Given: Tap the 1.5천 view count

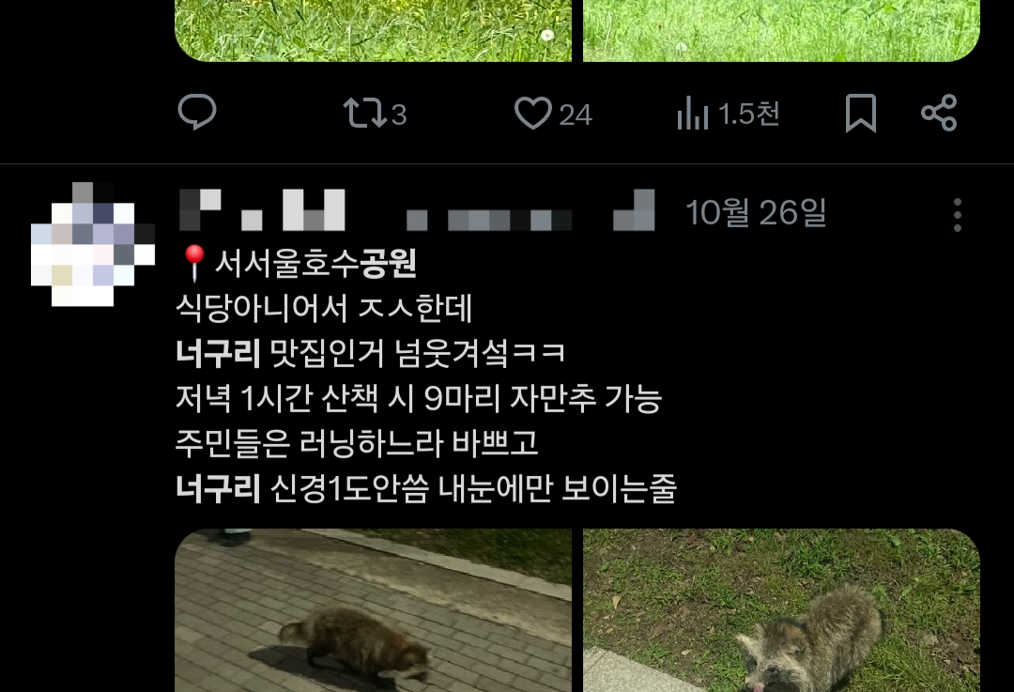Looking at the screenshot, I should (748, 114).
